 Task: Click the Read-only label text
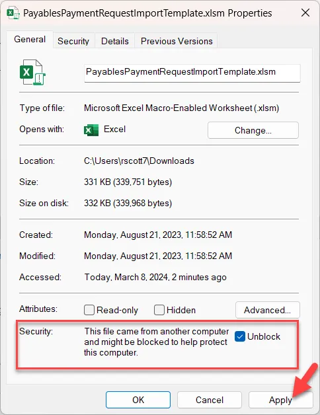[x=117, y=310]
